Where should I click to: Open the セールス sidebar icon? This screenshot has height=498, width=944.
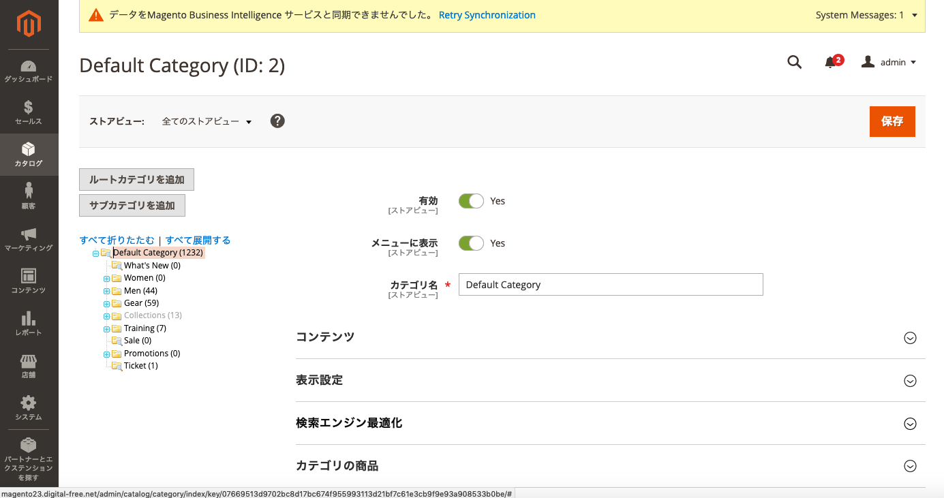[x=29, y=109]
